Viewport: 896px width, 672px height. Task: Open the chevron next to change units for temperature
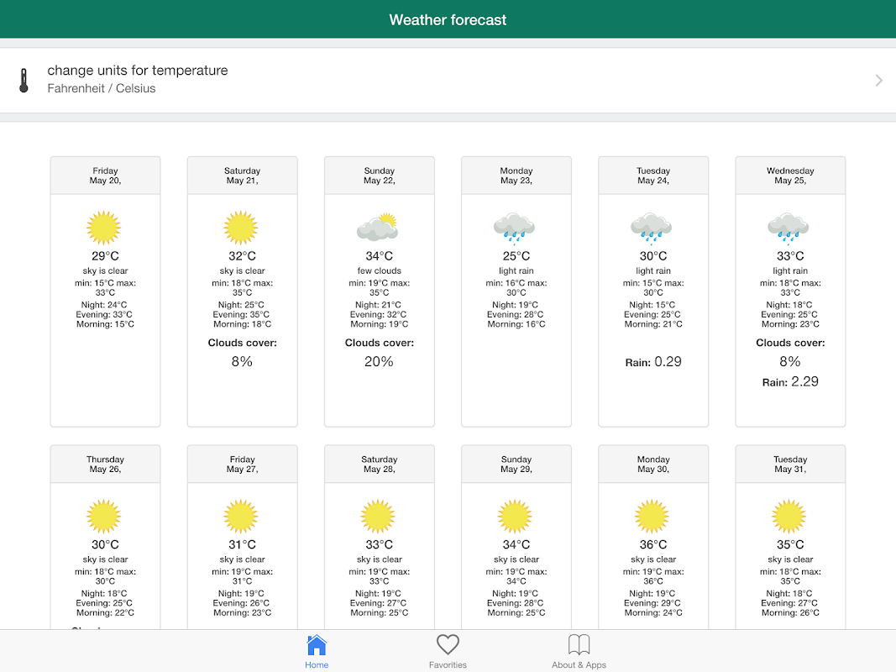[x=879, y=81]
